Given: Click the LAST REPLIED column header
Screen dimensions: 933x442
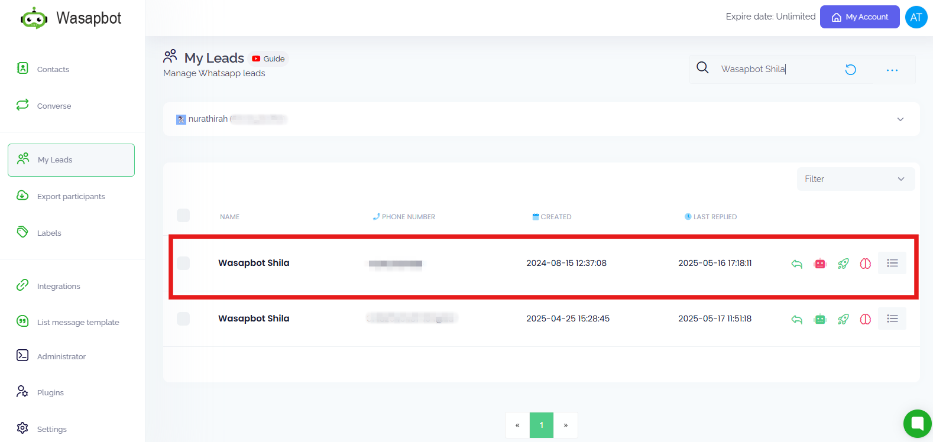Looking at the screenshot, I should (711, 217).
